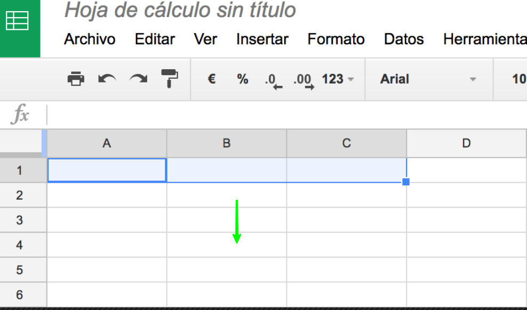Open the 123 number formats dropdown
The width and height of the screenshot is (527, 310).
click(338, 79)
